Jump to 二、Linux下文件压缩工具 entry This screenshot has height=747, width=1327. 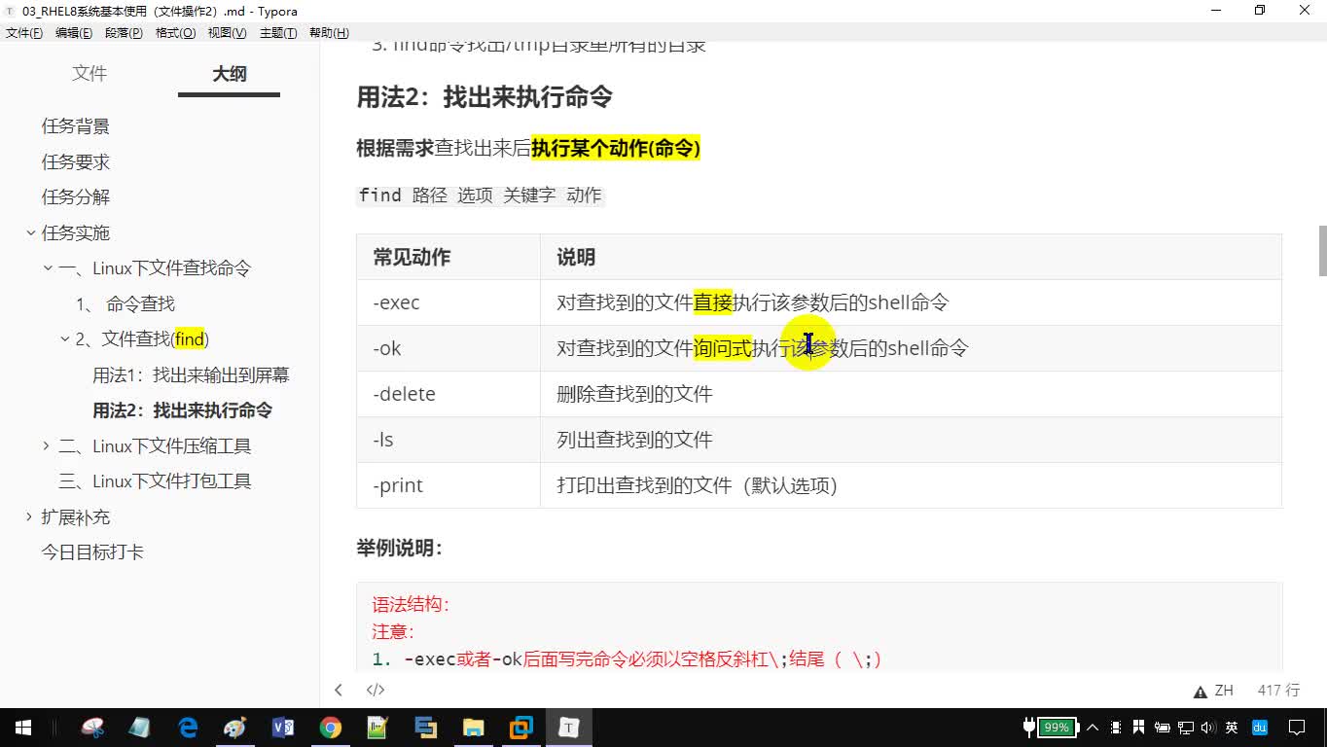[155, 446]
